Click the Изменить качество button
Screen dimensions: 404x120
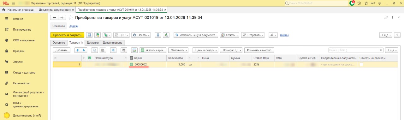[259, 50]
